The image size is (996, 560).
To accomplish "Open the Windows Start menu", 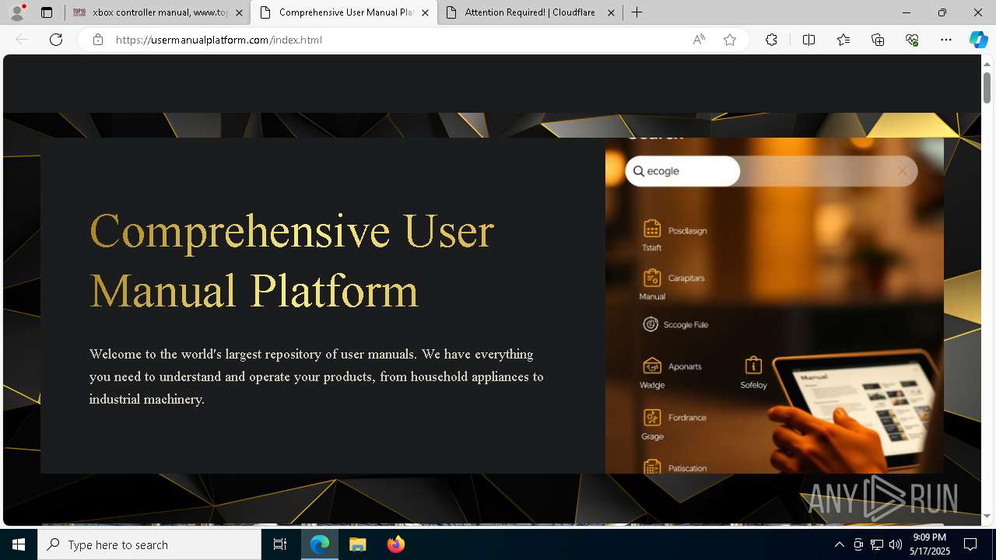I will (19, 544).
